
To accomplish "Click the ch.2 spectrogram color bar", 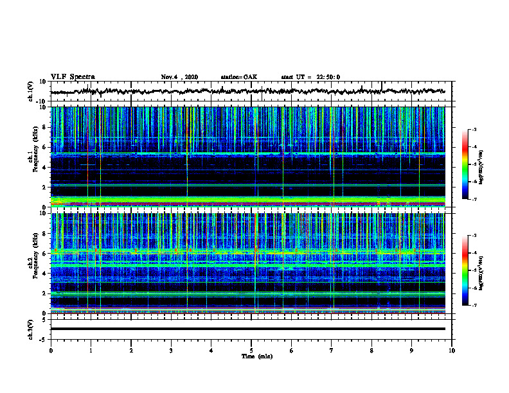I will [465, 270].
